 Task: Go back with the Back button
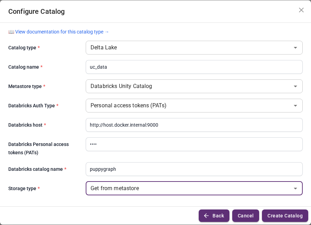[x=214, y=216]
